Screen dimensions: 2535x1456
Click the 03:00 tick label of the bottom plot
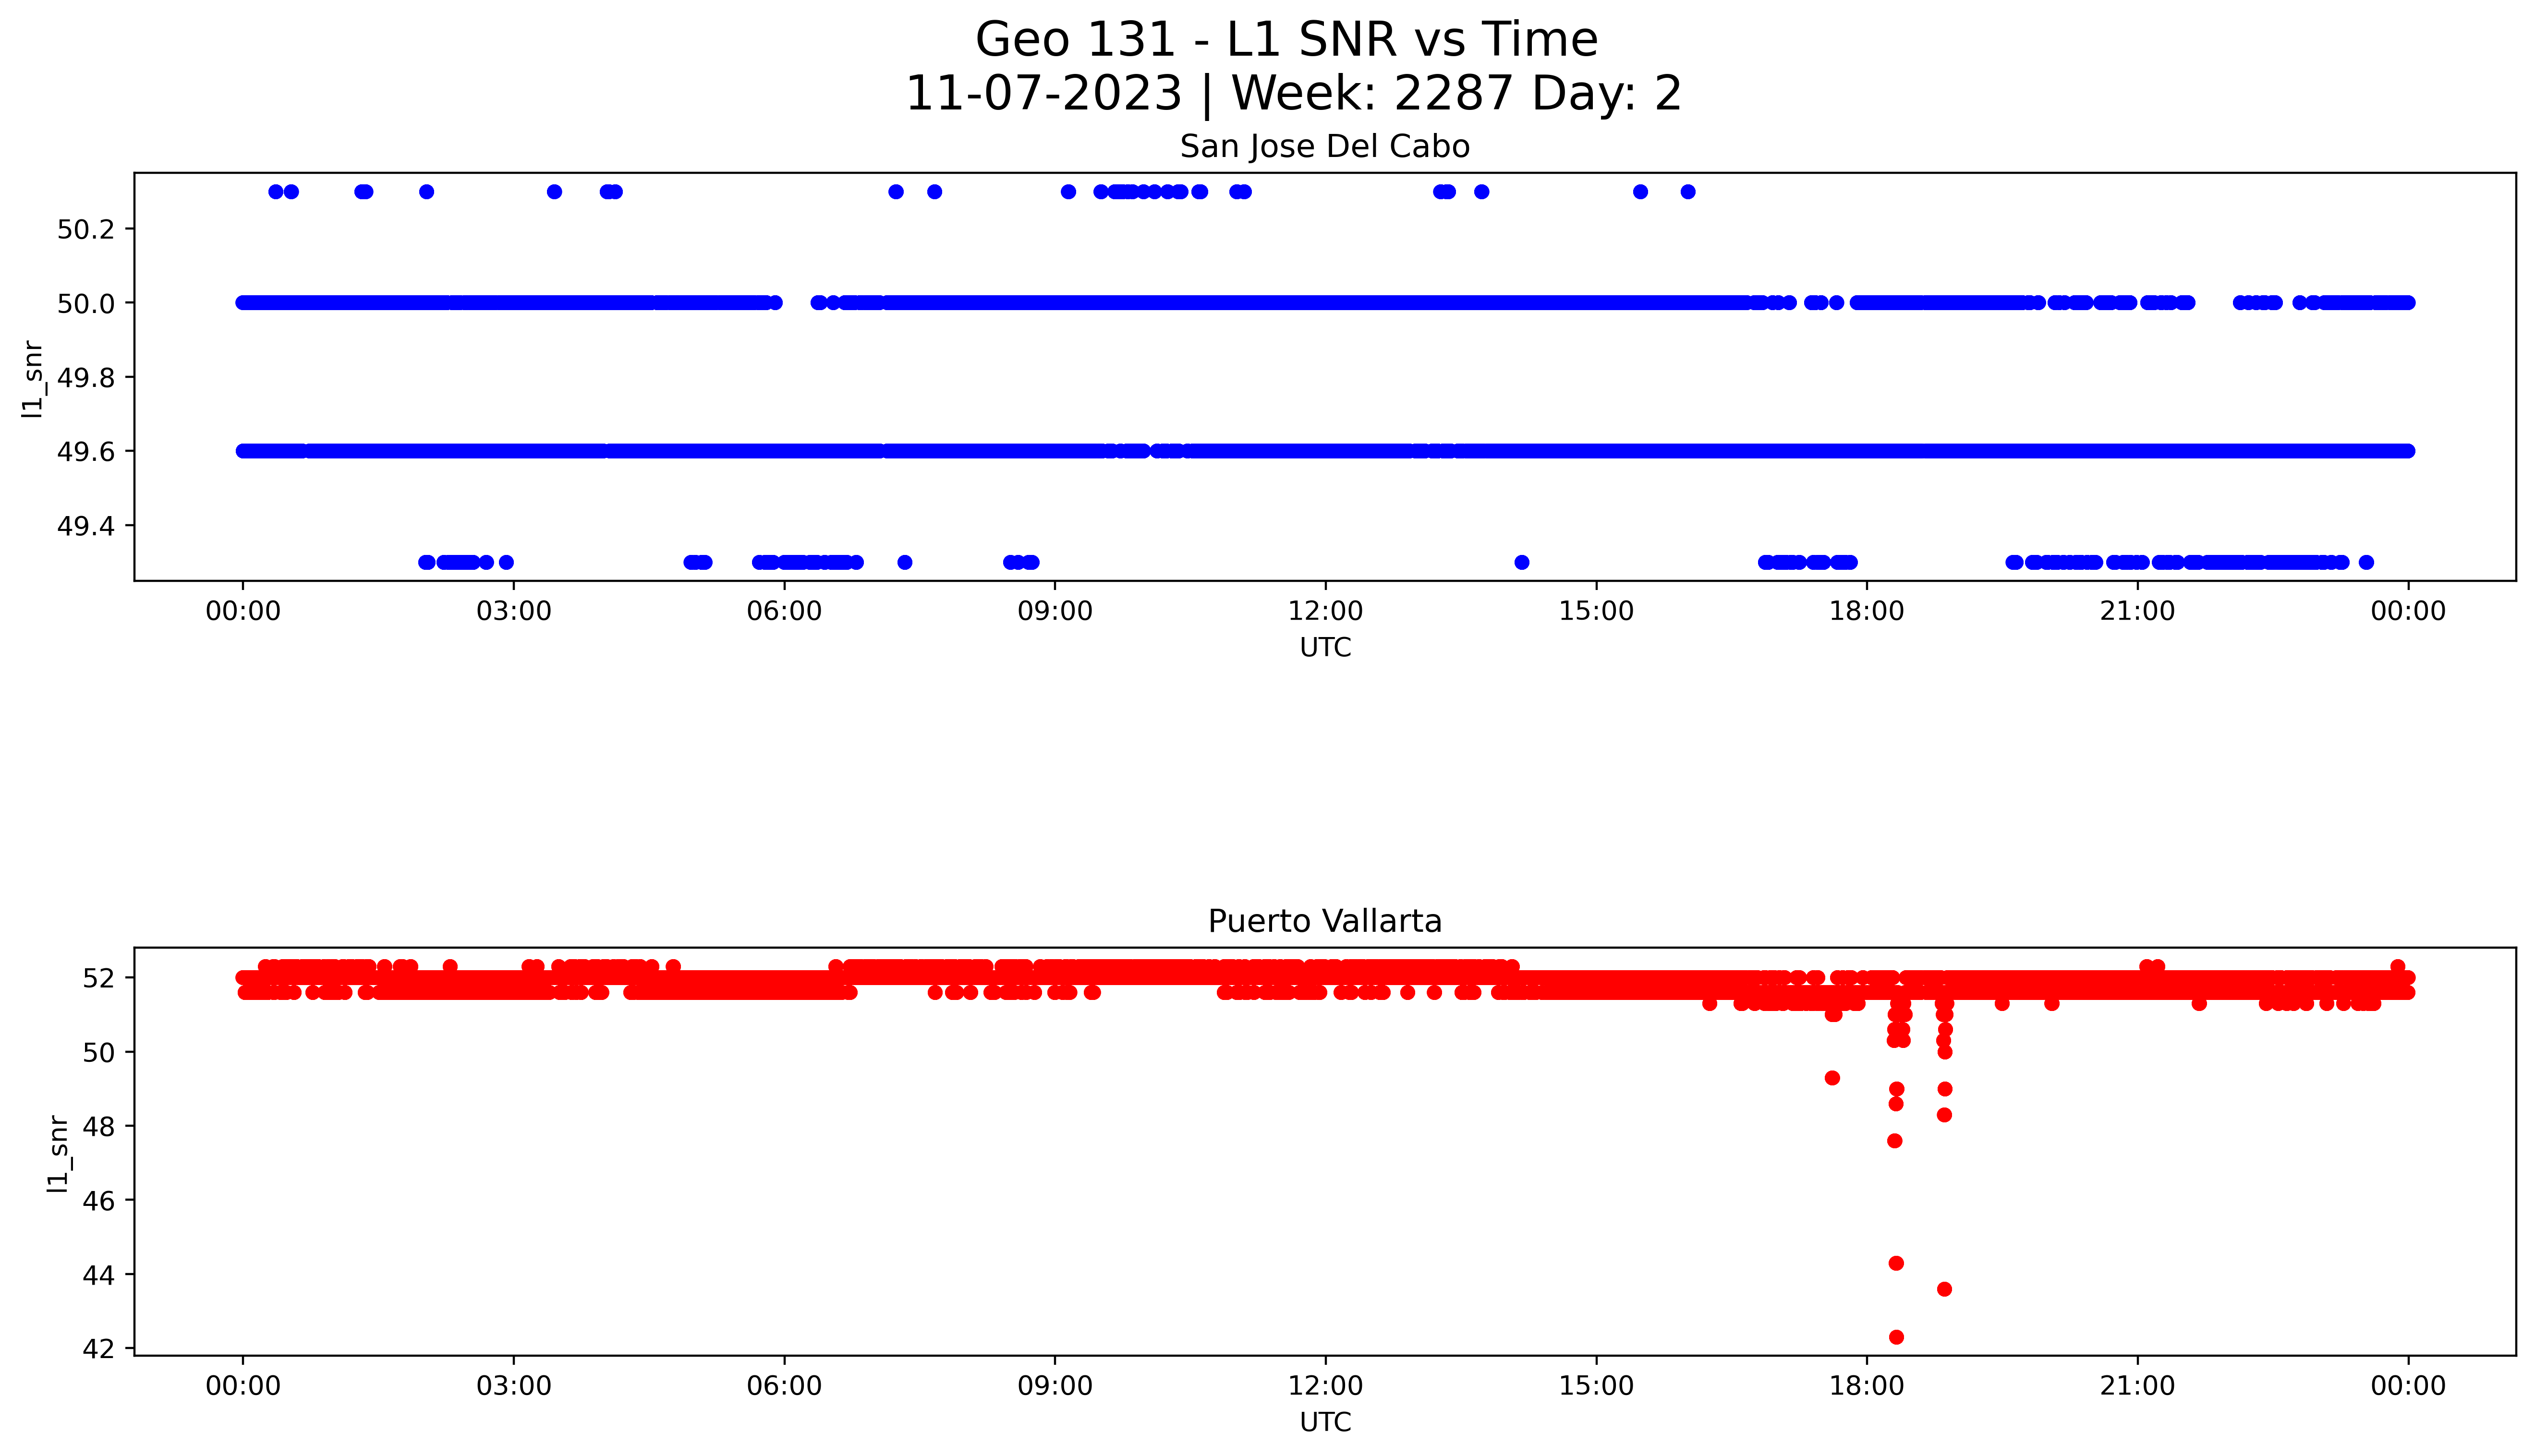[x=514, y=1386]
